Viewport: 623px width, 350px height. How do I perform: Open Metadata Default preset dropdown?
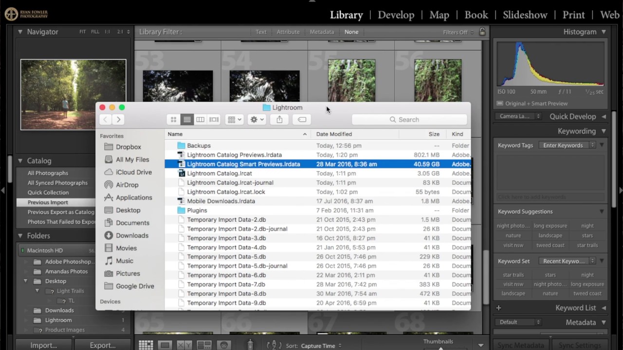(x=518, y=322)
